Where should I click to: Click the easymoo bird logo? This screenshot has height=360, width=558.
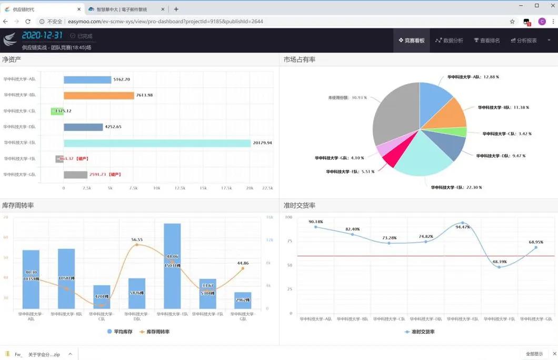point(10,40)
